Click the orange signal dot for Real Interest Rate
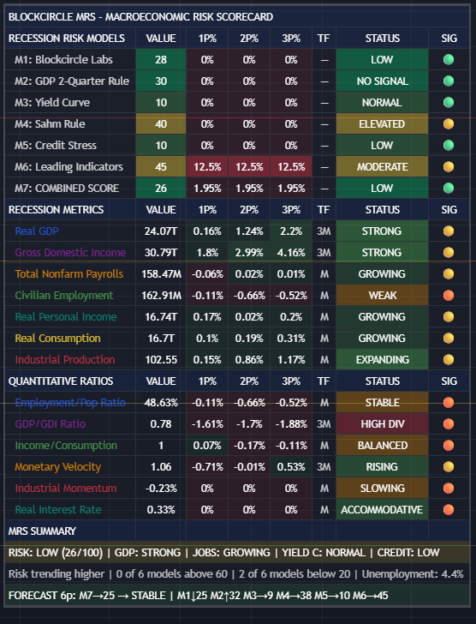Image resolution: width=476 pixels, height=624 pixels. pyautogui.click(x=449, y=510)
